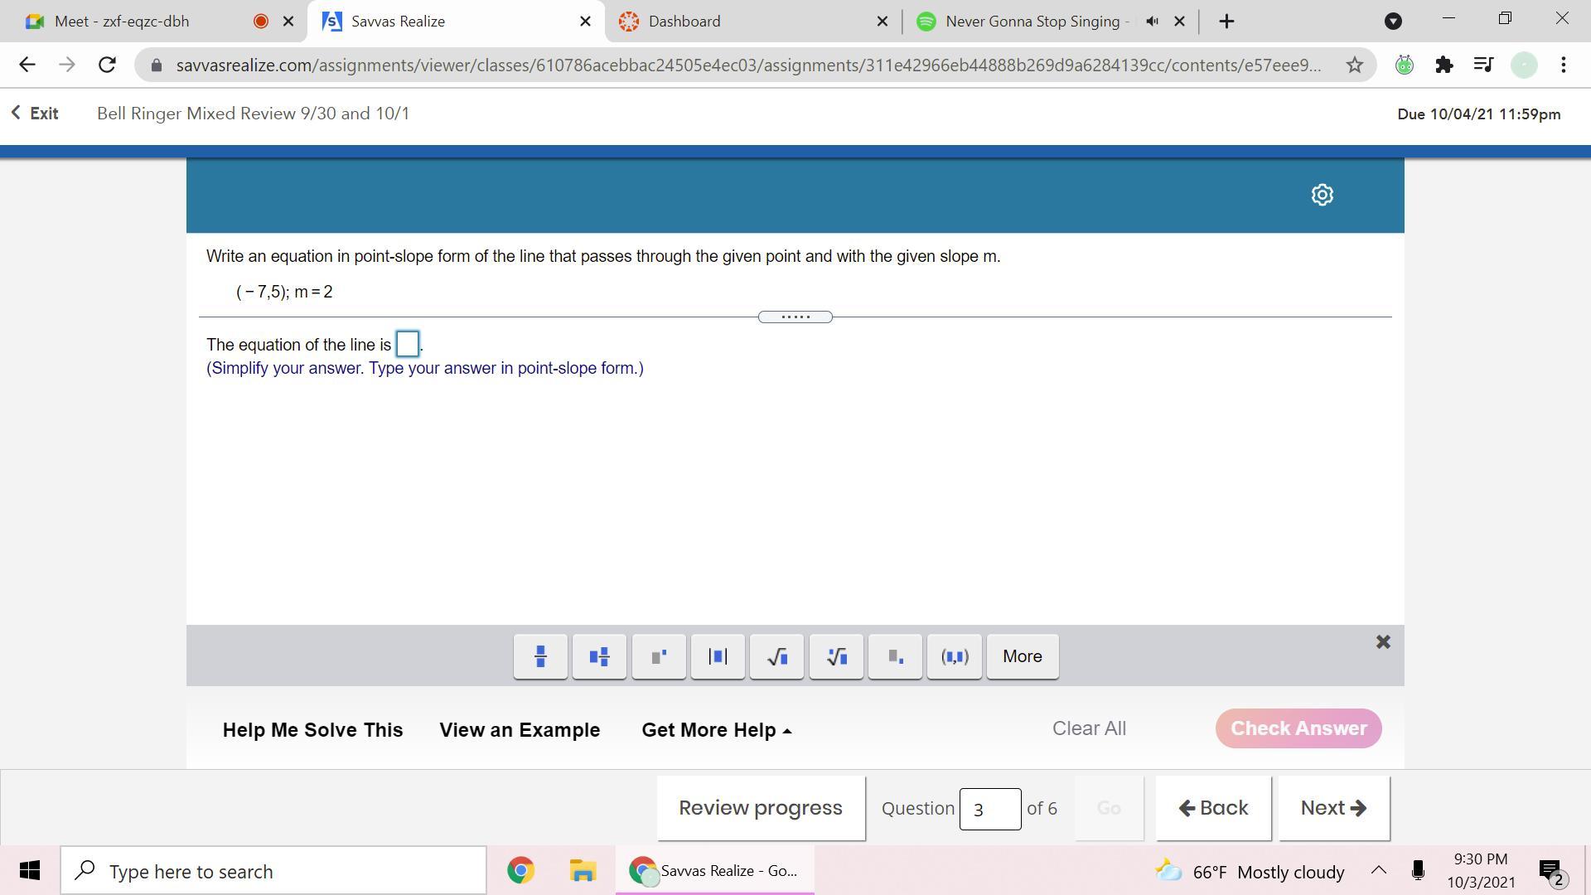Insert a mixed number template
The image size is (1591, 895).
(599, 657)
